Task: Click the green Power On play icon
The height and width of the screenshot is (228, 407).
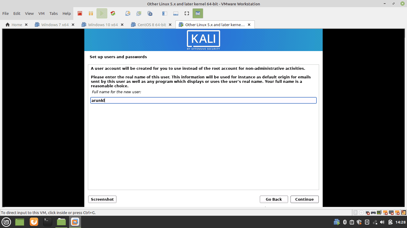Action: [x=102, y=13]
